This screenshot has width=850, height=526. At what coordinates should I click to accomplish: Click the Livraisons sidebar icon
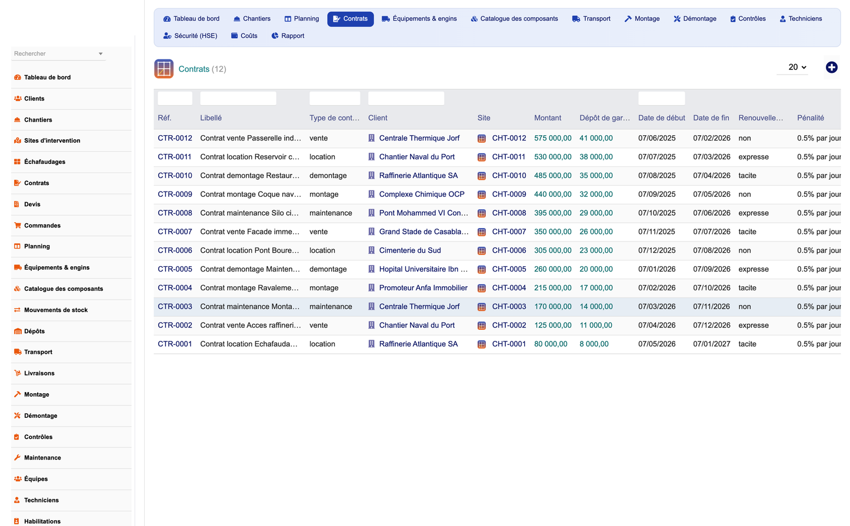click(x=18, y=373)
